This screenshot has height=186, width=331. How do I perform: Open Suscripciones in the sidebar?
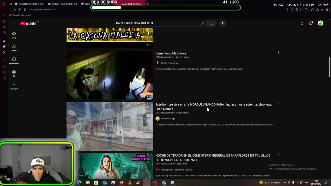pos(14,61)
